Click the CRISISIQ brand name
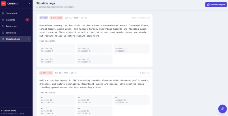 coord(13,3)
